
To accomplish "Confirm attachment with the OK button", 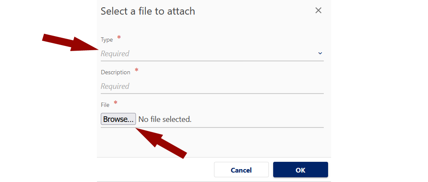I will coord(300,170).
